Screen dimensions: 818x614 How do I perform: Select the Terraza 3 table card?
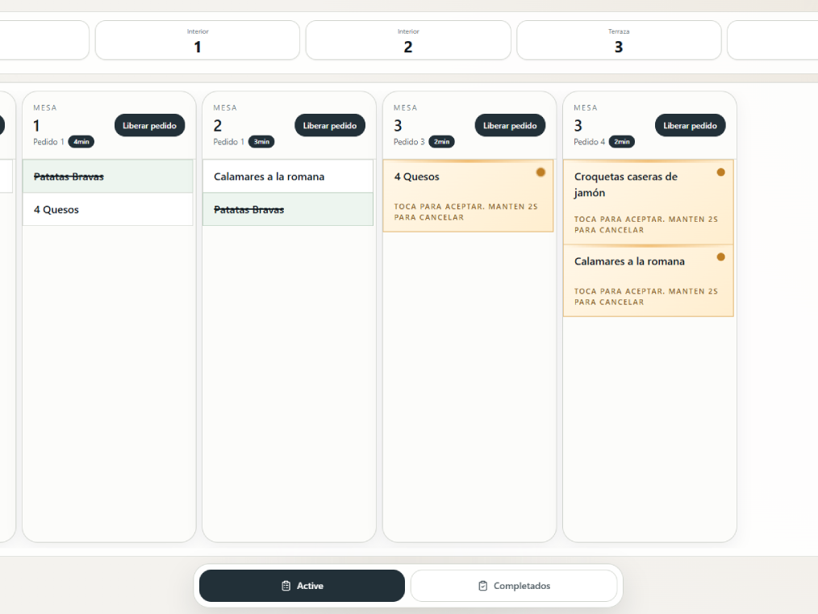point(619,40)
